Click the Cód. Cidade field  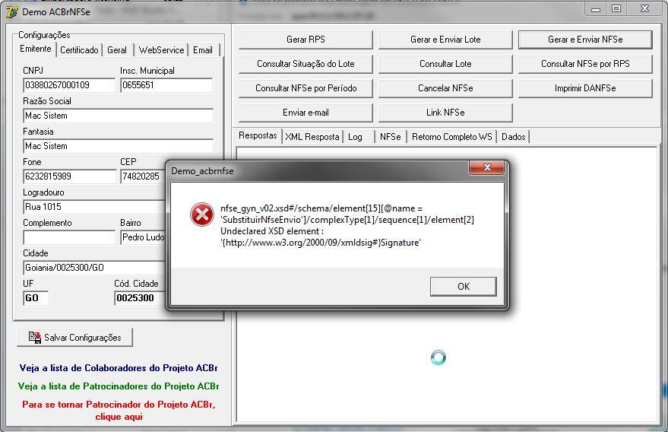click(x=140, y=298)
